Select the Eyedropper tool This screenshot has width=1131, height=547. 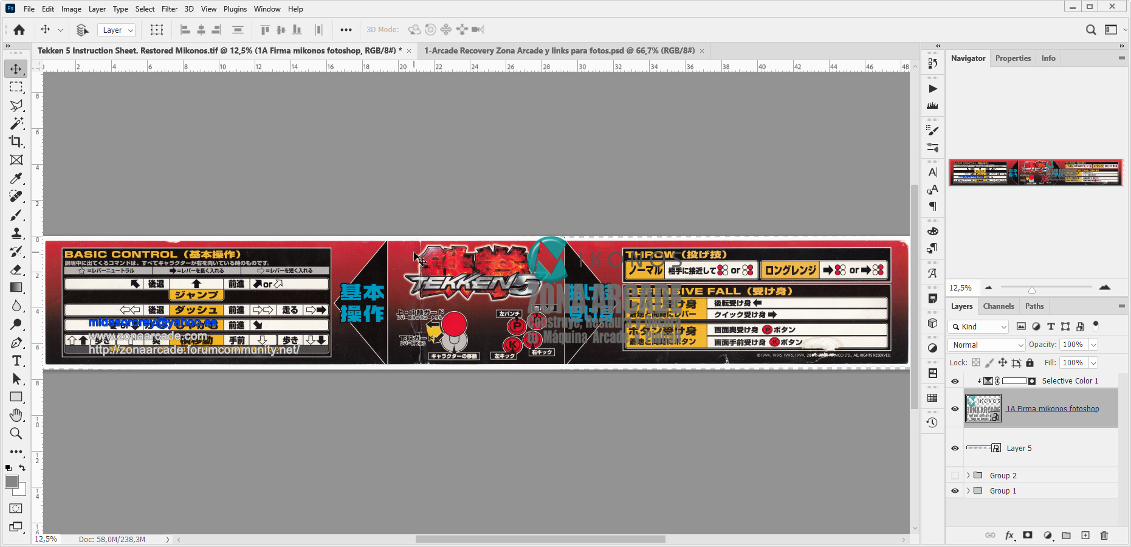click(x=16, y=178)
